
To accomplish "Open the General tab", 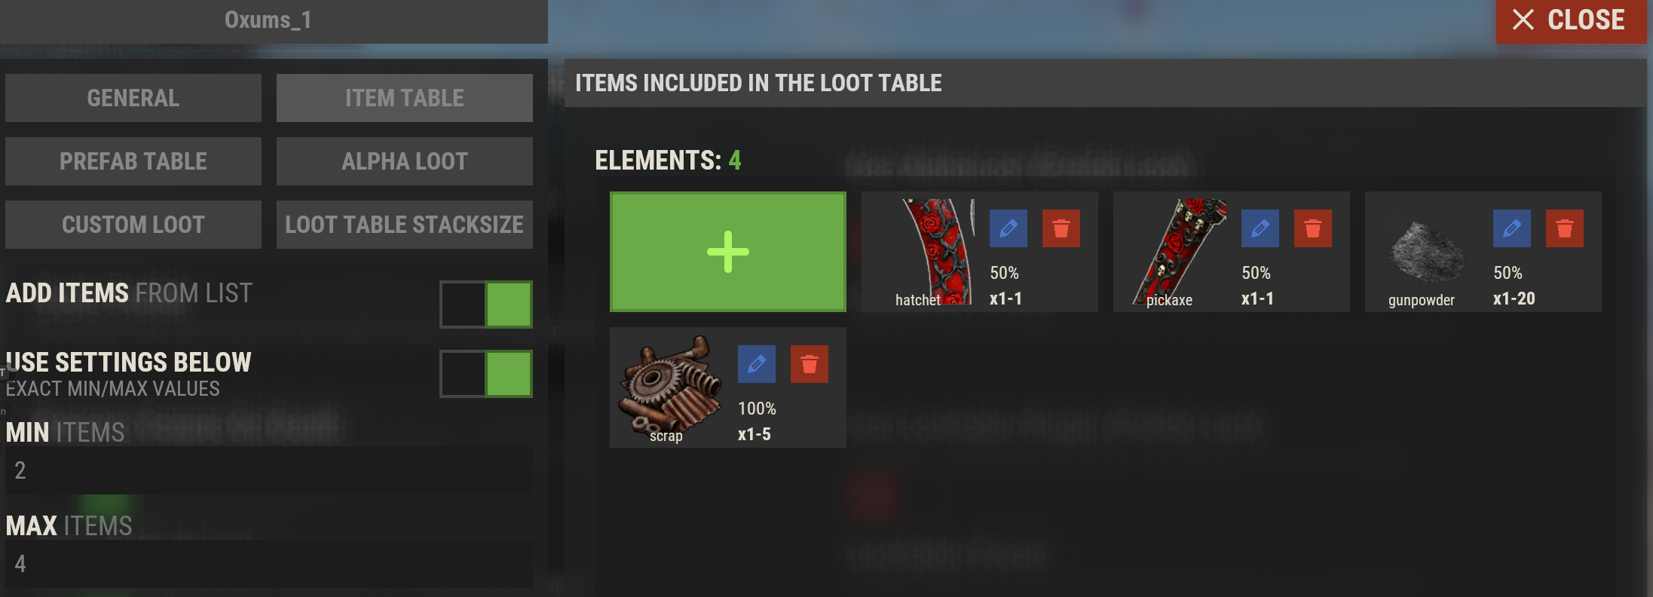I will tap(133, 98).
